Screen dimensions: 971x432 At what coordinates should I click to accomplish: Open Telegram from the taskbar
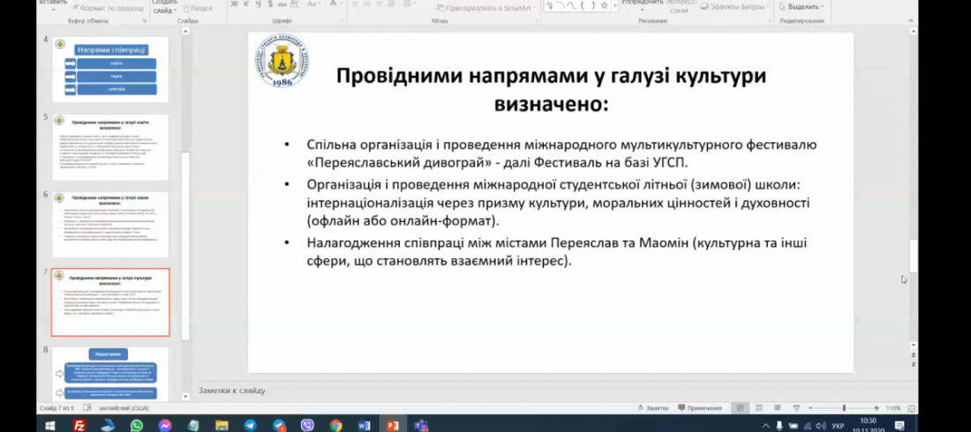point(250,425)
